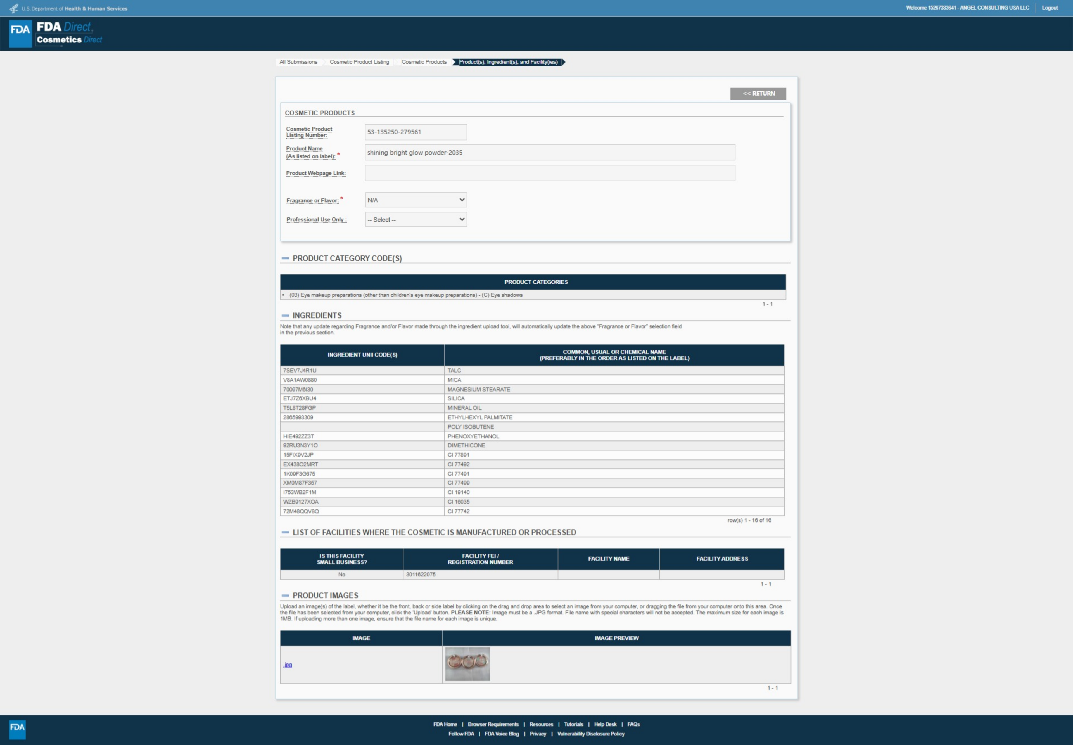1073x745 pixels.
Task: Collapse the Product Images section icon
Action: 285,595
